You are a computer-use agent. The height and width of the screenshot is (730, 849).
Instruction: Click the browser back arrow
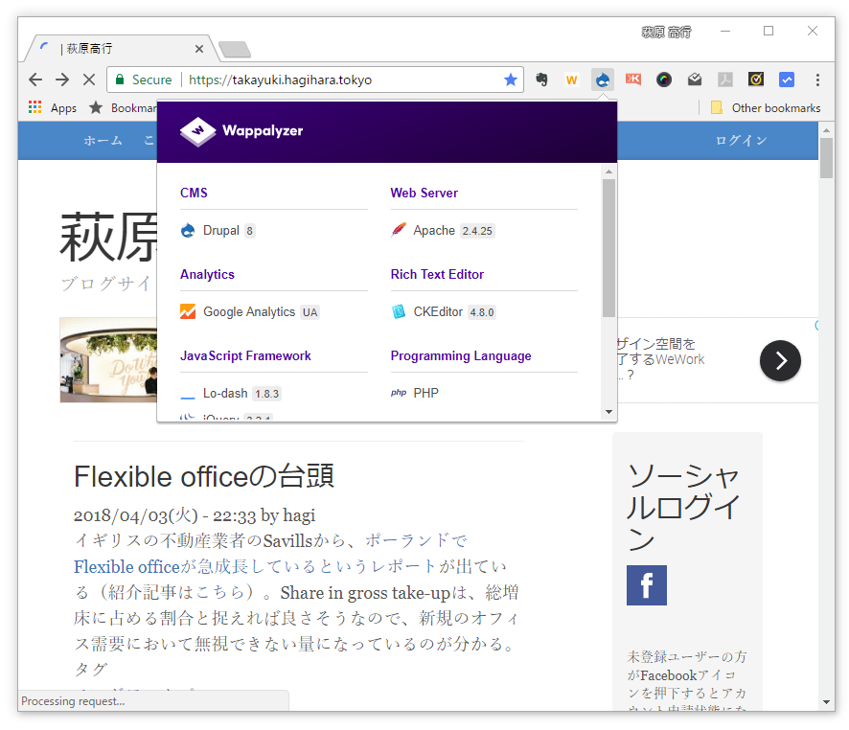tap(35, 80)
